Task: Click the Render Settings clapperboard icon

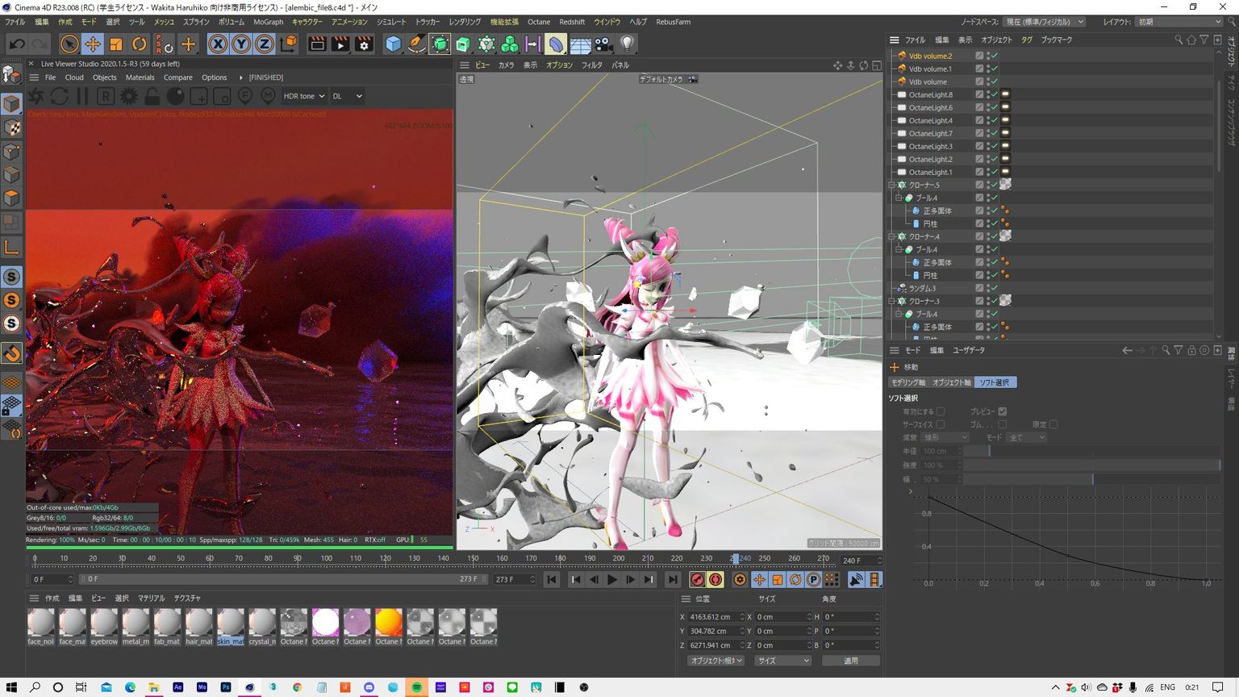Action: pos(364,44)
